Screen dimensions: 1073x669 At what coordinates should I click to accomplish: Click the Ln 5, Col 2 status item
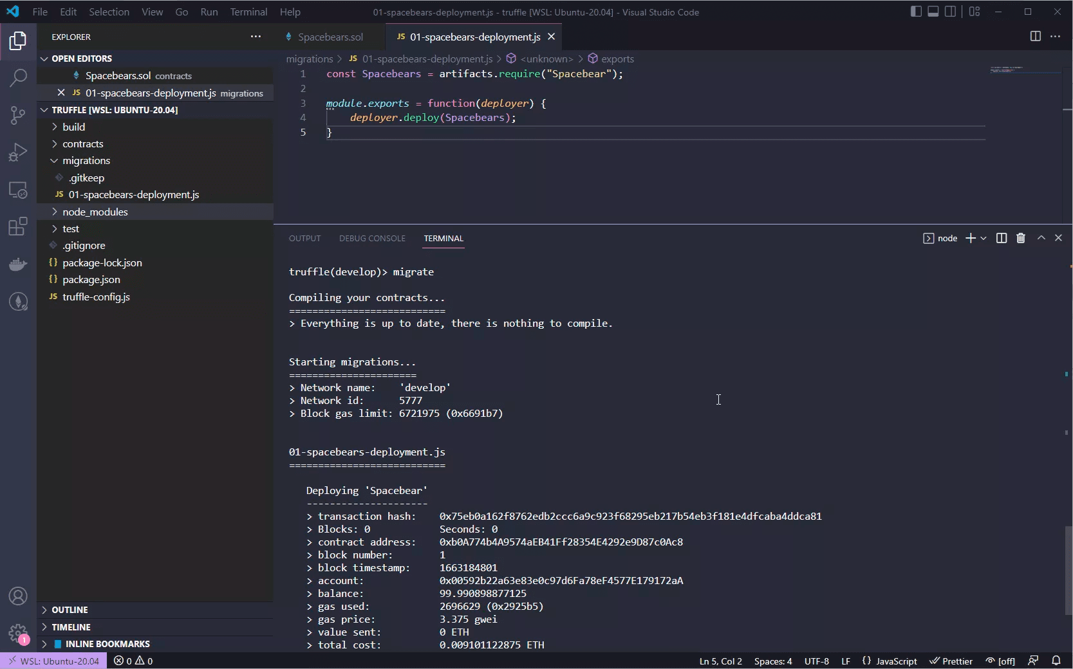point(721,661)
